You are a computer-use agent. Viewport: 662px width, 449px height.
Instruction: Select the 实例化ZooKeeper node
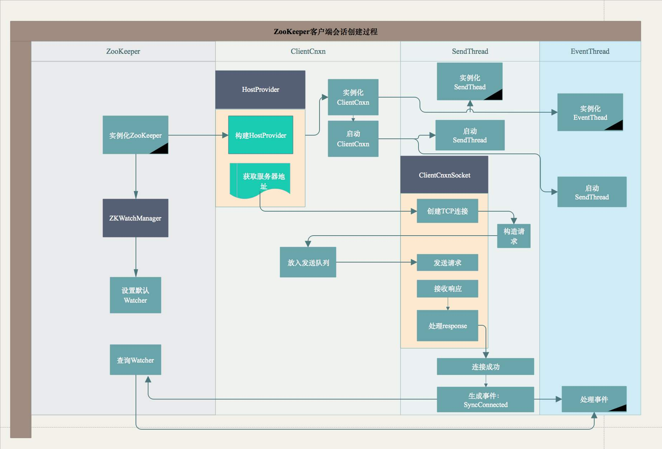tap(136, 135)
